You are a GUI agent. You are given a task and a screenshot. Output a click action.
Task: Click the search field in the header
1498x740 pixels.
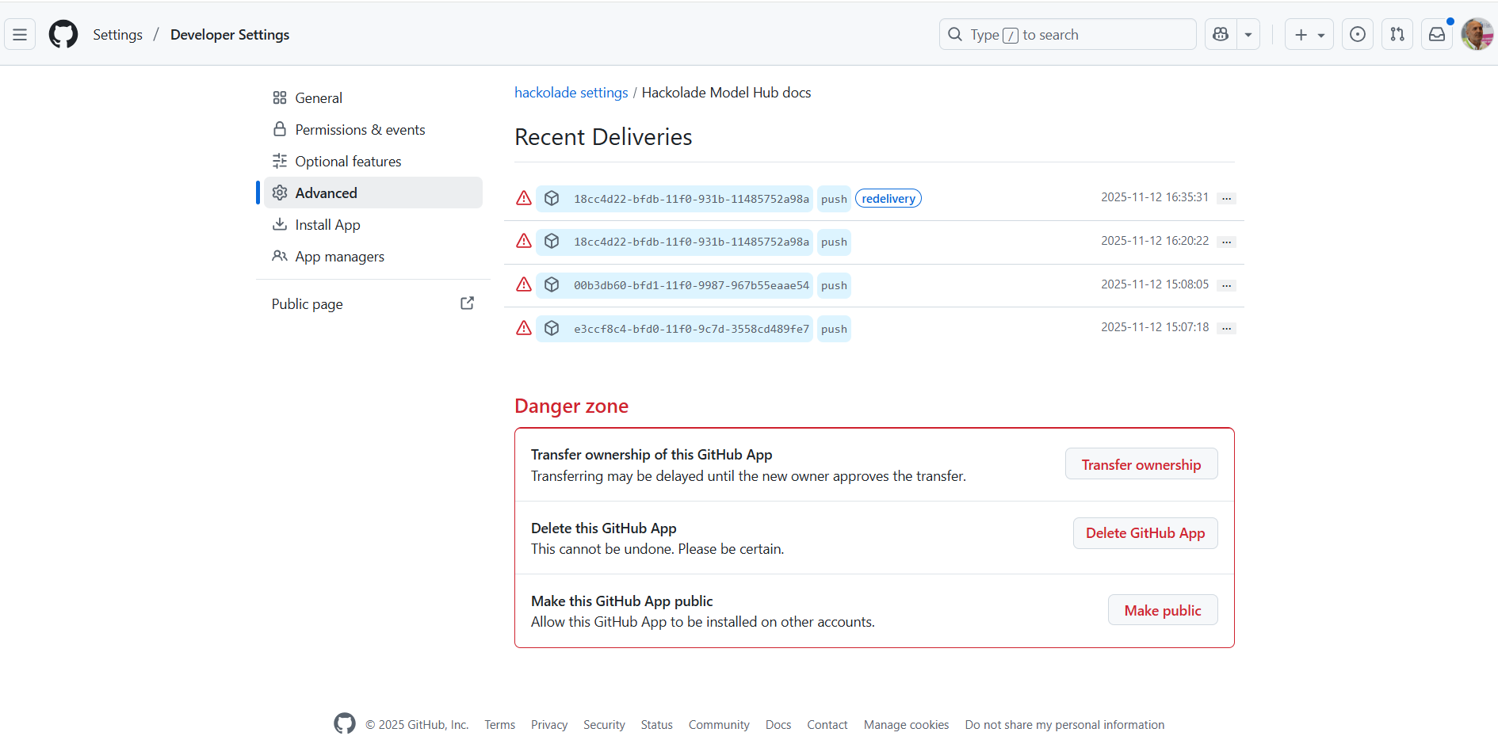point(1068,34)
